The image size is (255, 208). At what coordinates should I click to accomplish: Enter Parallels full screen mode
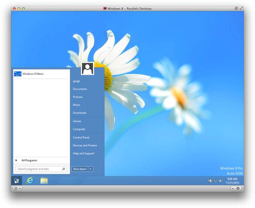click(x=241, y=9)
